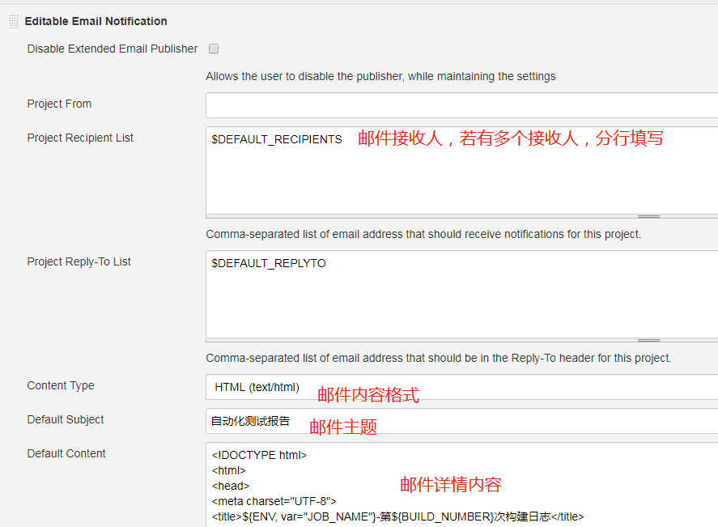The width and height of the screenshot is (718, 527).
Task: Click the $DEFAULT_RECIPIENTS value
Action: (x=277, y=139)
